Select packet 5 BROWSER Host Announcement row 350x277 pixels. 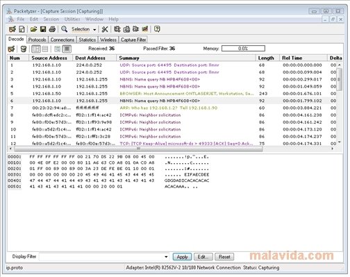(172, 94)
